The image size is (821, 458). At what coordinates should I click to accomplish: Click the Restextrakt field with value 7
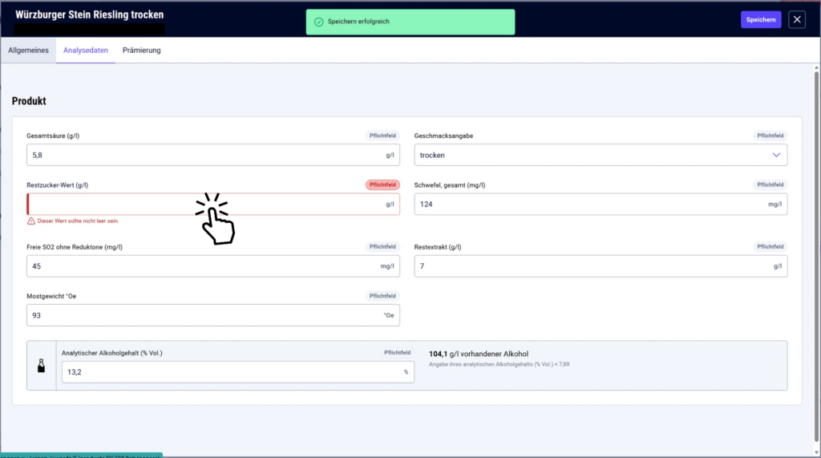click(601, 266)
